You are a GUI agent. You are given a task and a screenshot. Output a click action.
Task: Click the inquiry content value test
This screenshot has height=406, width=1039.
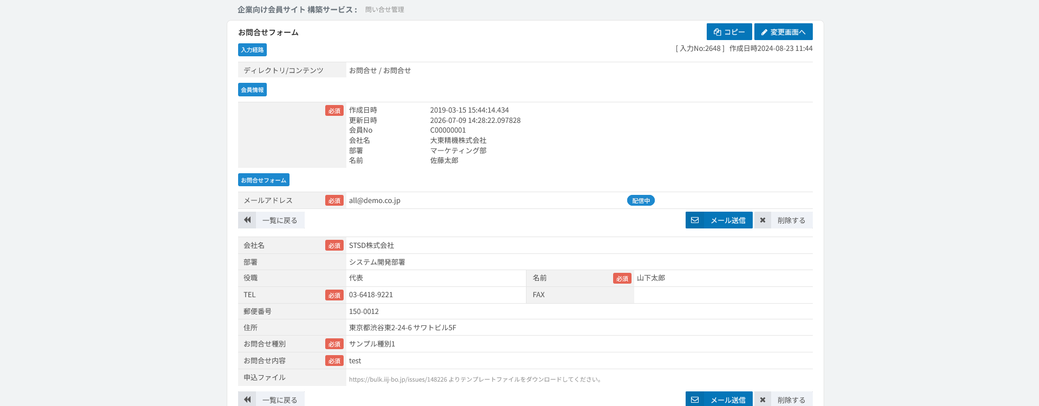point(355,361)
